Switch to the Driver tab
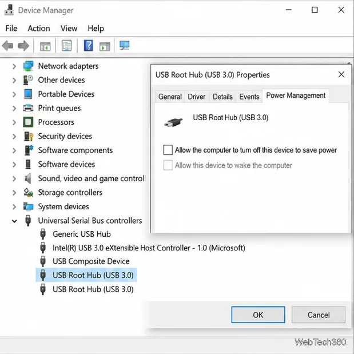Viewport: 354px width, 354px height. [x=196, y=97]
